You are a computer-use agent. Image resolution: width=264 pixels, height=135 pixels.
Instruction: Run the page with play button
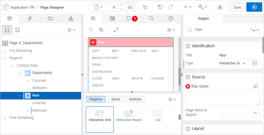254,7
